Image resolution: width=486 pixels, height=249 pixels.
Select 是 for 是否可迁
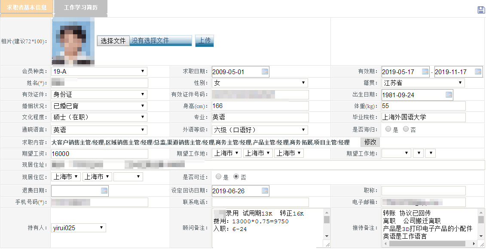click(219, 177)
